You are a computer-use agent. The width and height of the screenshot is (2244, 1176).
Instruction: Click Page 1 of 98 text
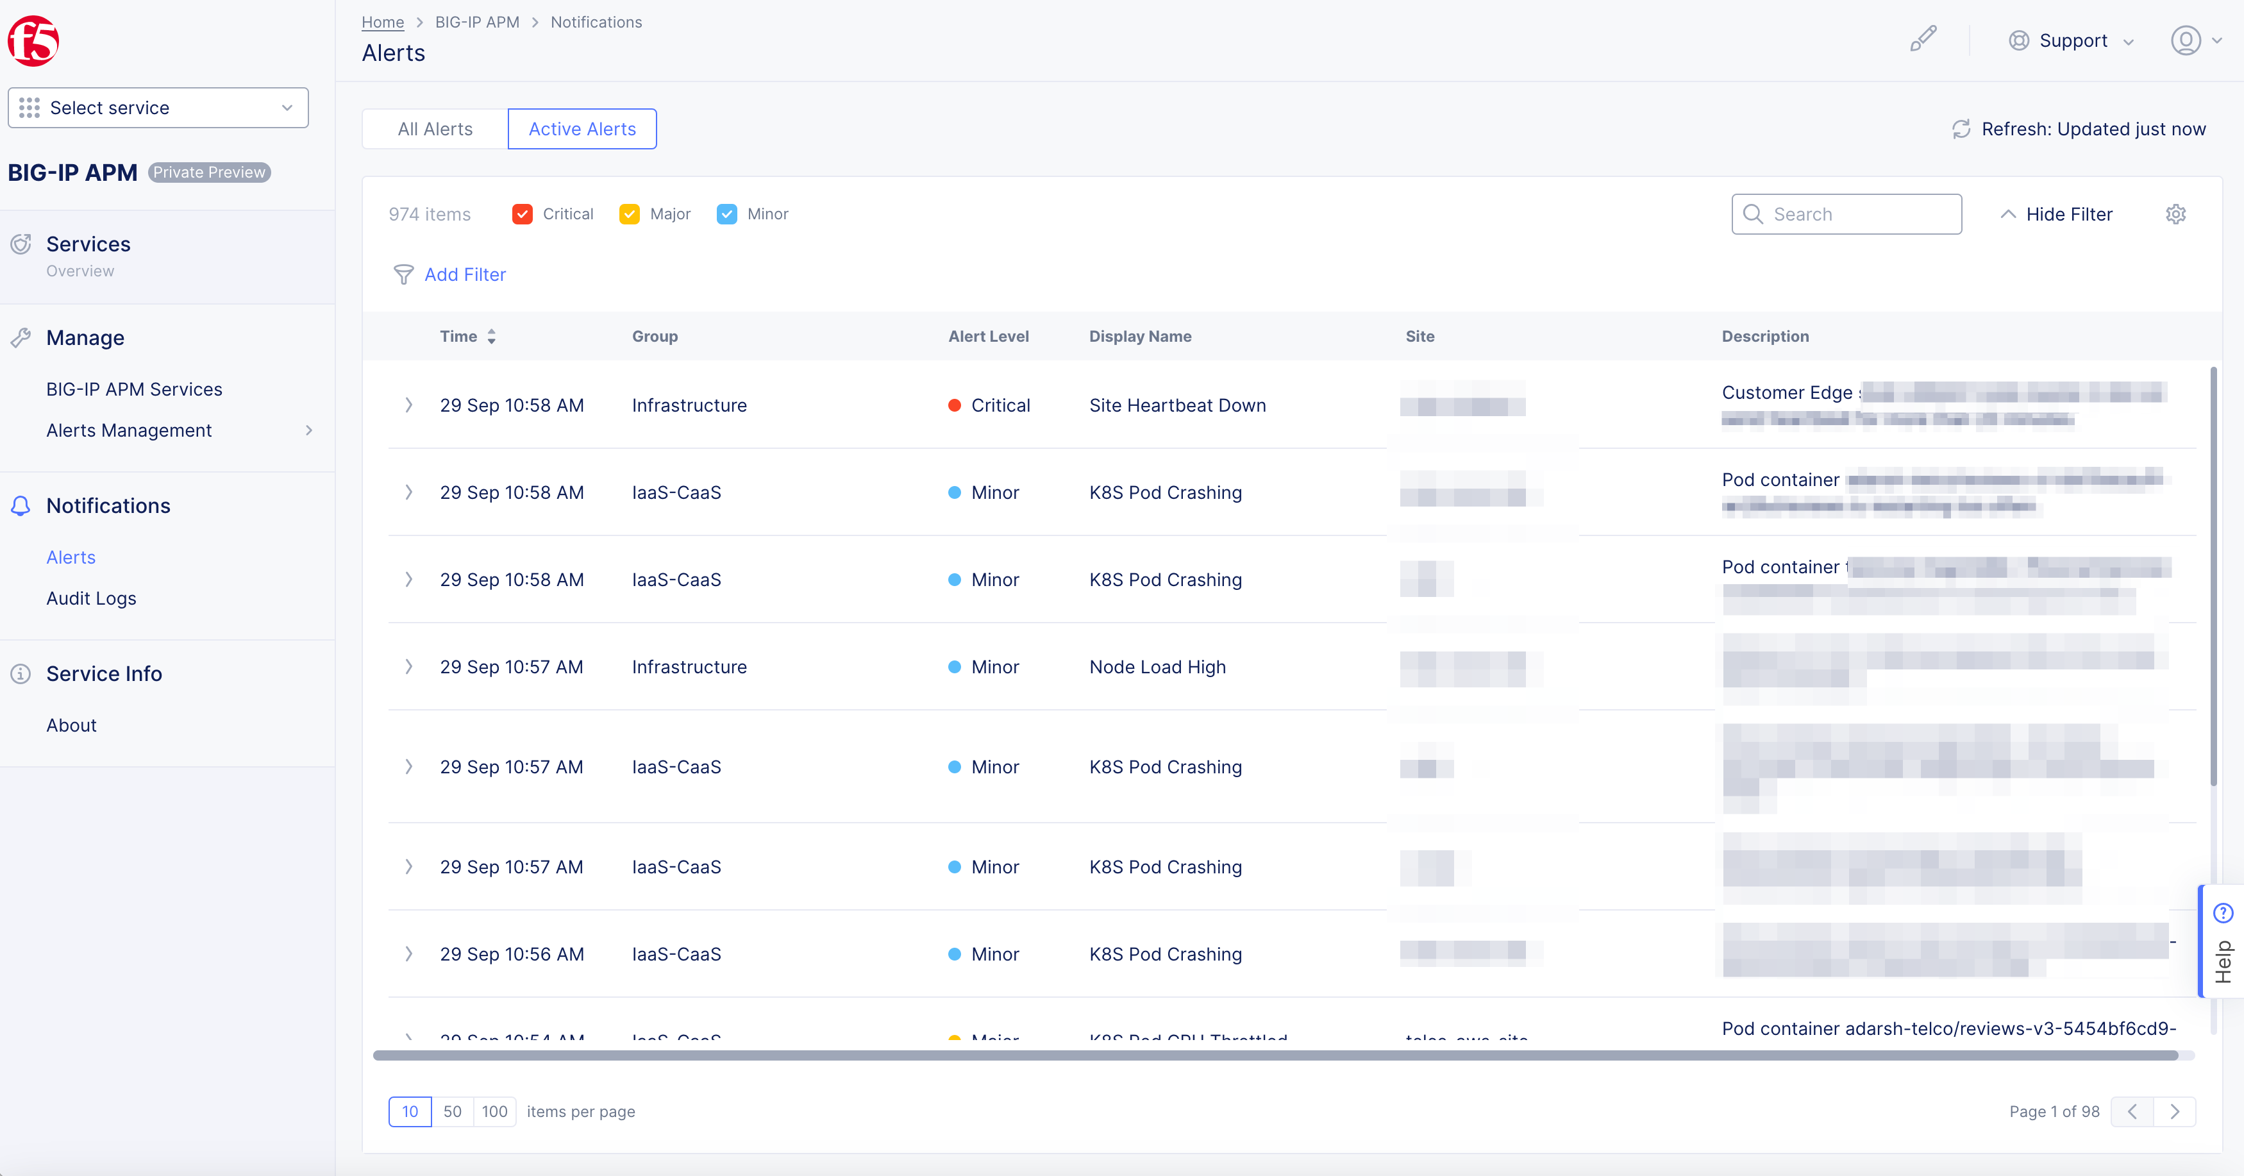2054,1111
